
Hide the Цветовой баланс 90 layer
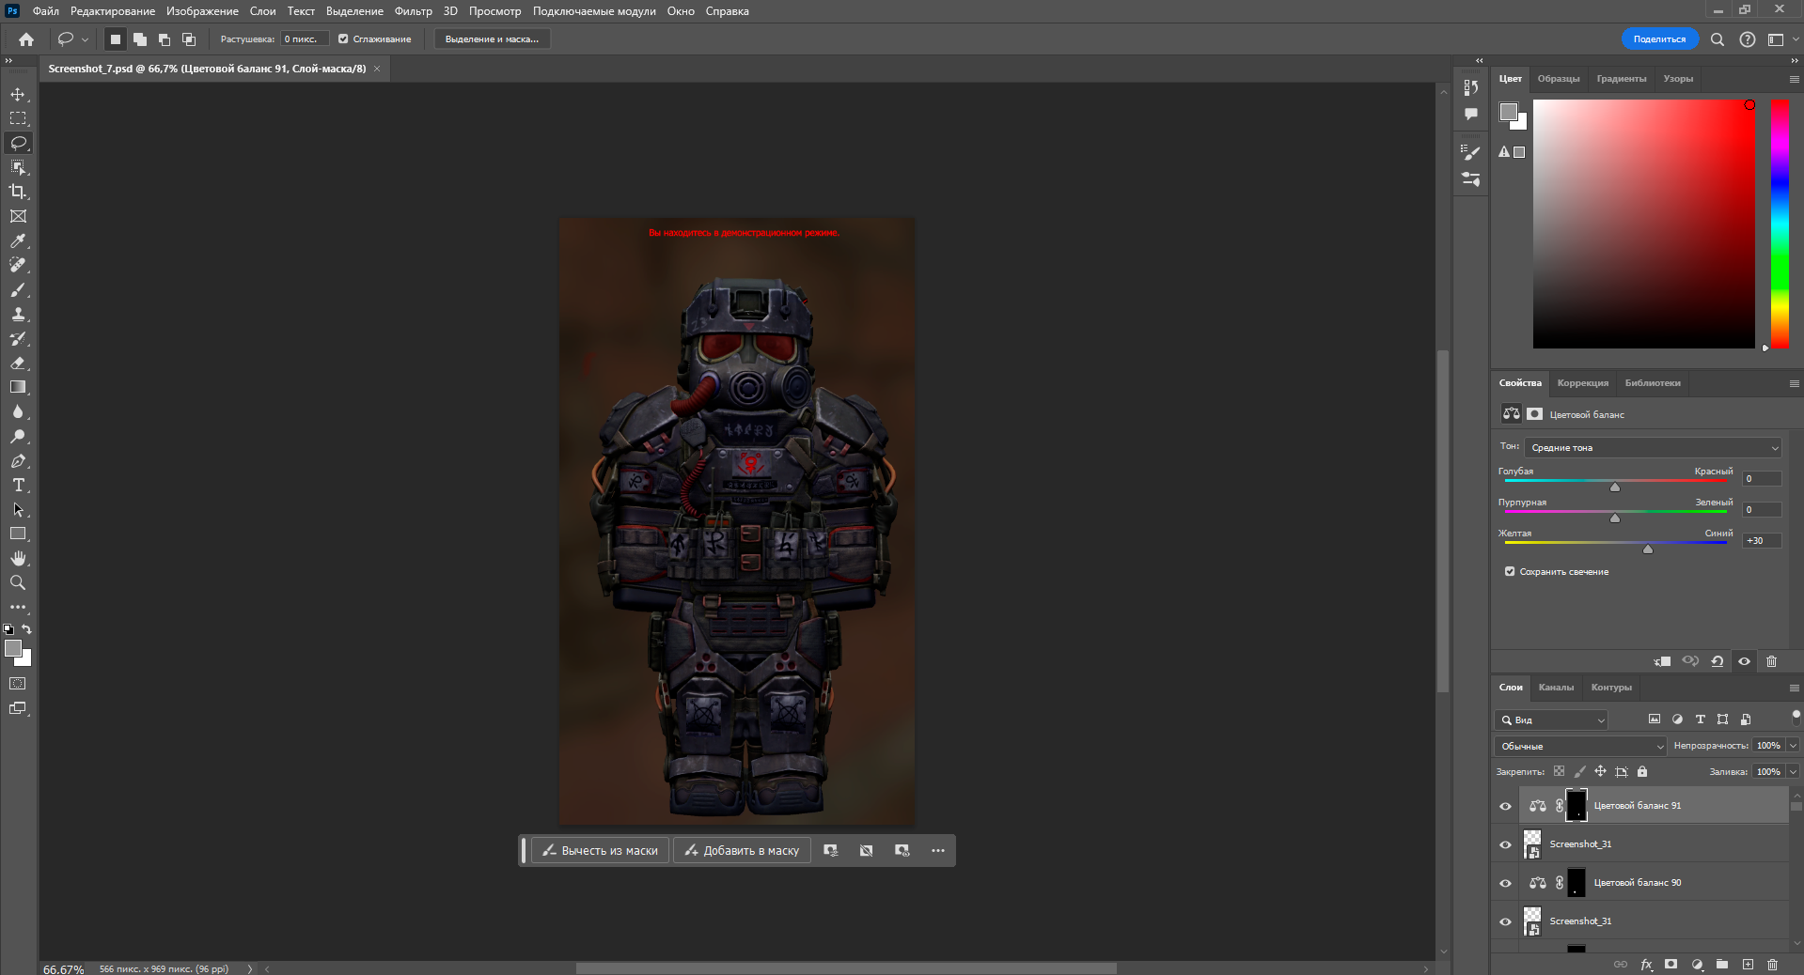(x=1505, y=883)
